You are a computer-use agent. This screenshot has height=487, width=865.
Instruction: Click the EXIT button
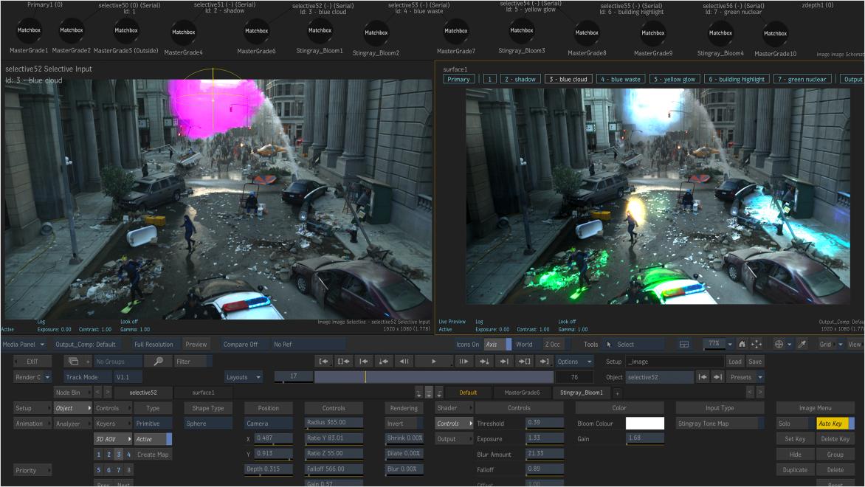coord(32,362)
